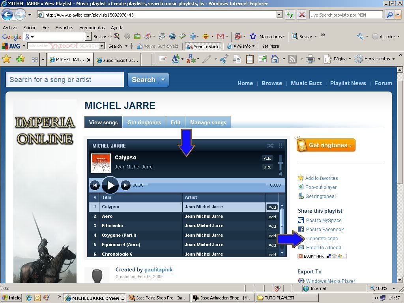Click the scissors Cut icon
Image resolution: width=404 pixels, height=303 pixels.
224,59
